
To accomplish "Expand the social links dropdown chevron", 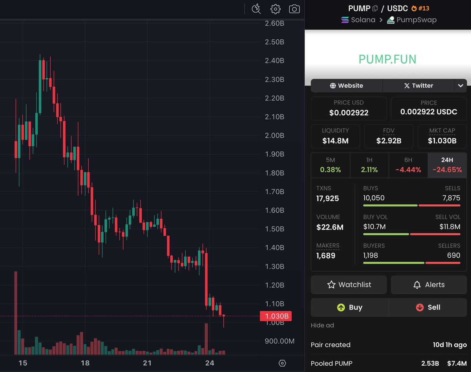I will [460, 86].
